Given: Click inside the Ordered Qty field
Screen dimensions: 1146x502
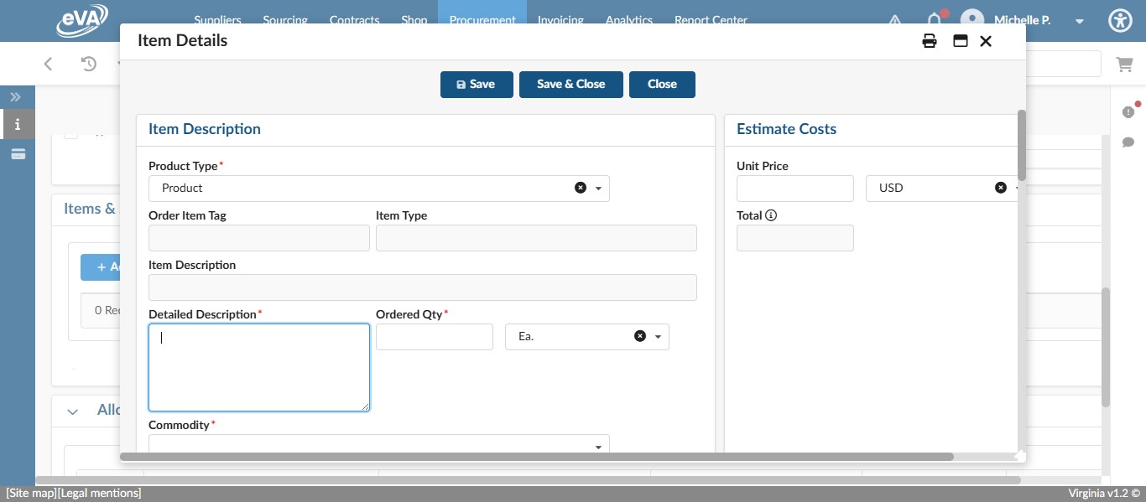Looking at the screenshot, I should (x=435, y=336).
